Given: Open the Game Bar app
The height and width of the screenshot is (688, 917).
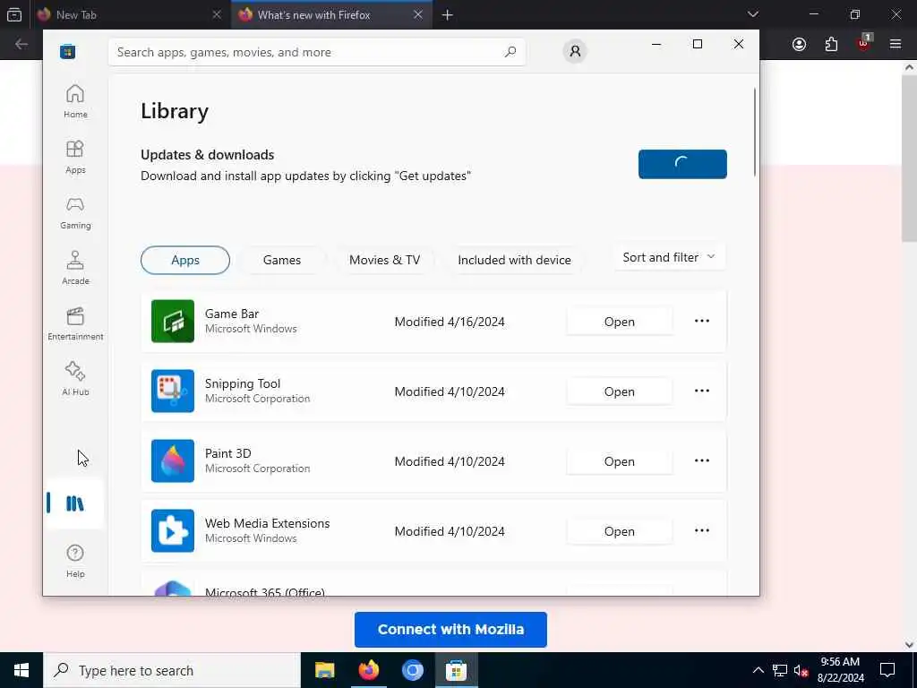Looking at the screenshot, I should tap(620, 322).
